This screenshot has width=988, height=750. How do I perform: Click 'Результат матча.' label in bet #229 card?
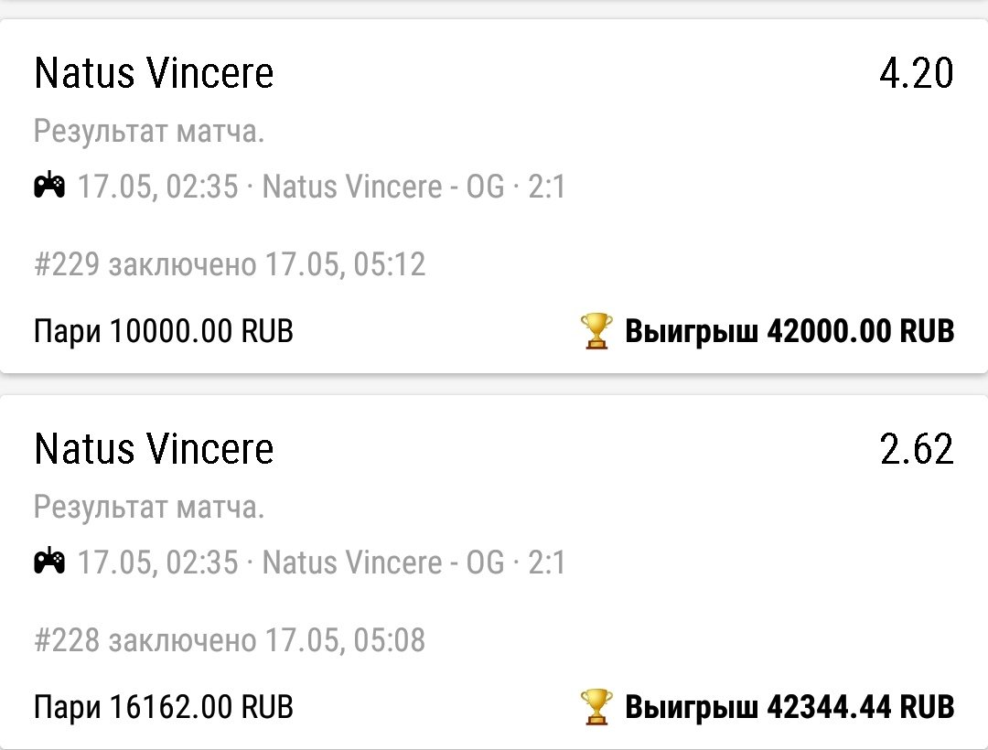click(149, 133)
